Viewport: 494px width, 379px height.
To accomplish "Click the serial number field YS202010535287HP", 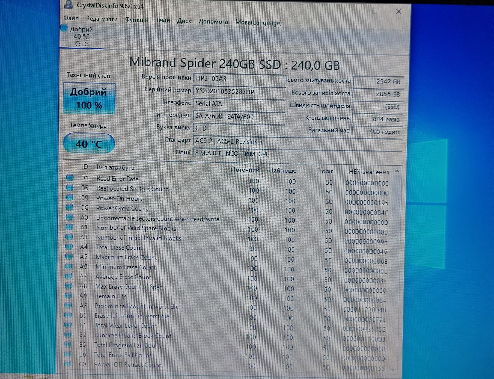I will pos(239,91).
